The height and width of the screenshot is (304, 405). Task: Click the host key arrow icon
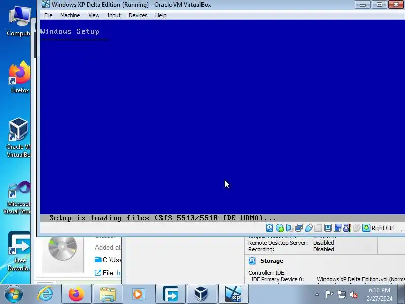pos(366,227)
